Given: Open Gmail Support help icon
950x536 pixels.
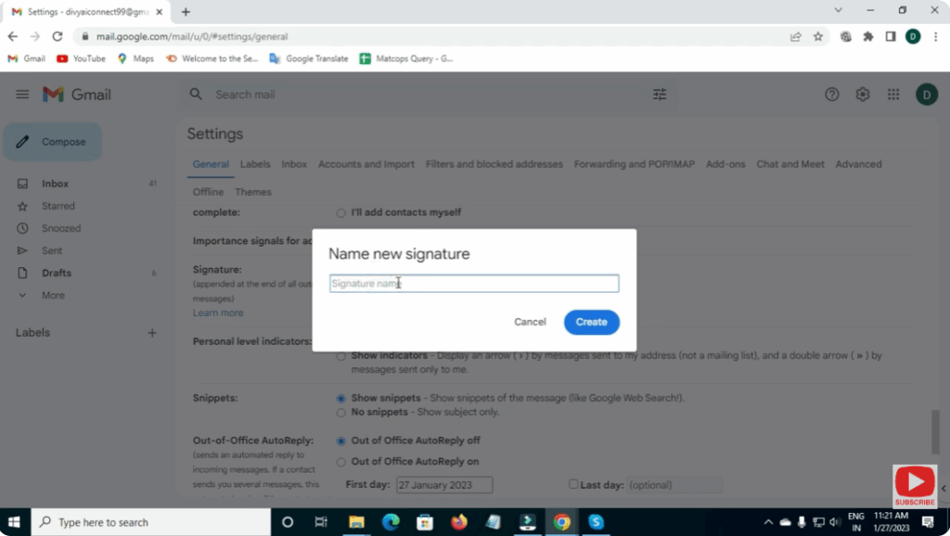Looking at the screenshot, I should (x=832, y=95).
